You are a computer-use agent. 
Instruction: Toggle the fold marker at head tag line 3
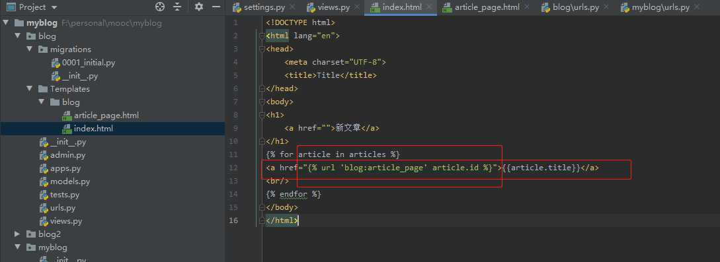coord(262,49)
